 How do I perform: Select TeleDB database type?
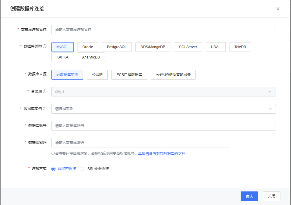point(240,47)
